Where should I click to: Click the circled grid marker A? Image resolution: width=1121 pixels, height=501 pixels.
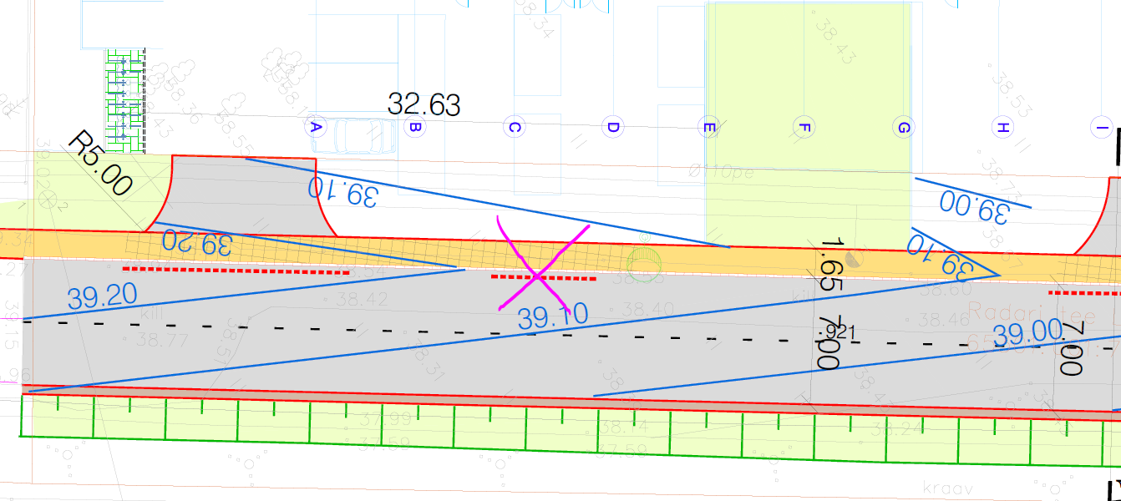pos(316,128)
